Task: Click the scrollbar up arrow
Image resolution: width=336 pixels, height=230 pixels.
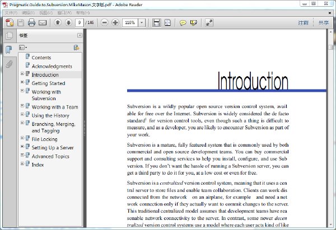Action: [331, 32]
